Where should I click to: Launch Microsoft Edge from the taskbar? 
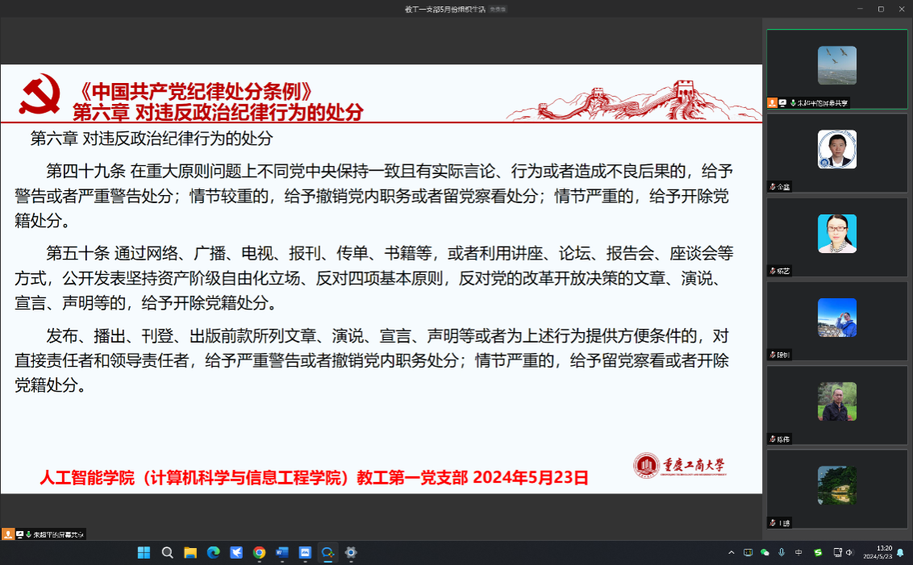pyautogui.click(x=213, y=553)
